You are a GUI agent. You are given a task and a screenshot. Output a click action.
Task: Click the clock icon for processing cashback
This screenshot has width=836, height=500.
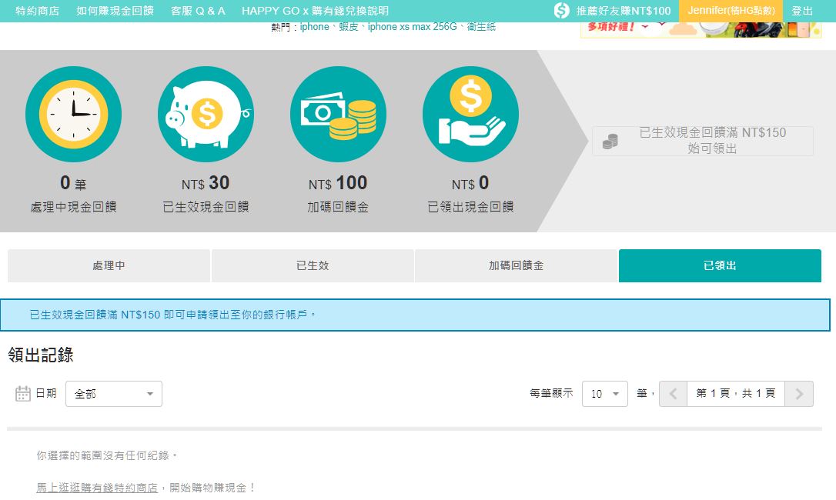[73, 114]
